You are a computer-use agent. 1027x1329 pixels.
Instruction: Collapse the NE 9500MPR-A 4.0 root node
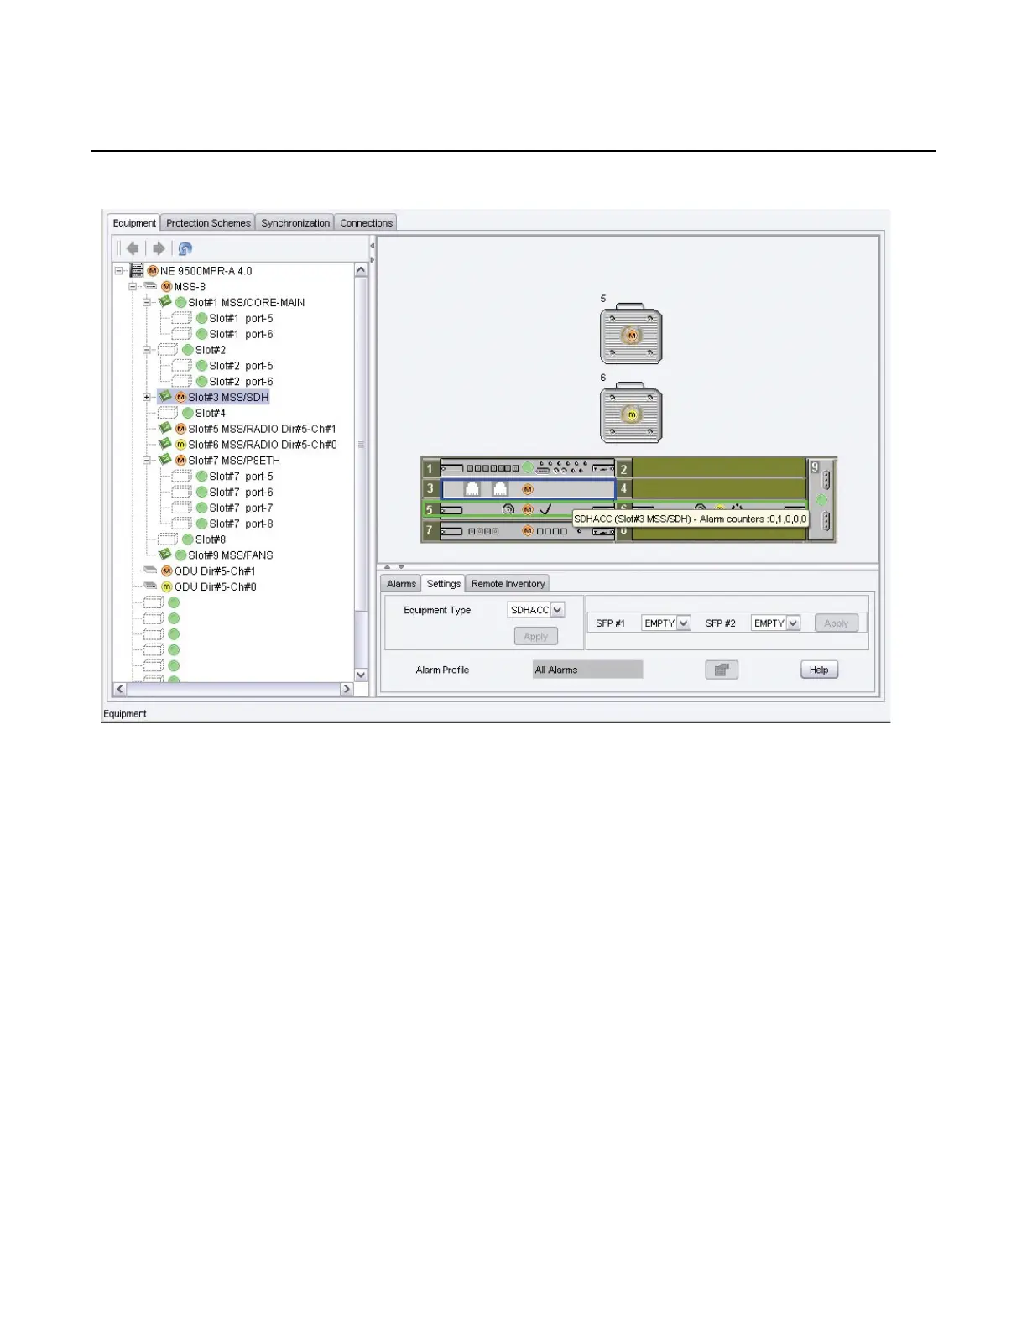[x=118, y=271]
